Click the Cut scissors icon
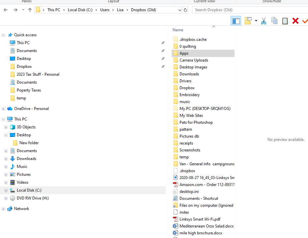This screenshot has height=238, width=308. click(264, 21)
